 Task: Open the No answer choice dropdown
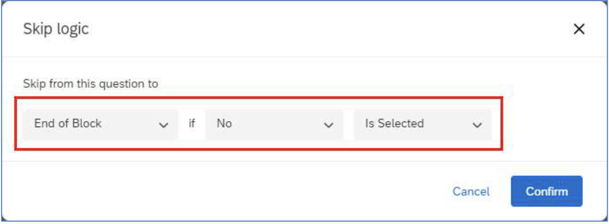point(274,124)
